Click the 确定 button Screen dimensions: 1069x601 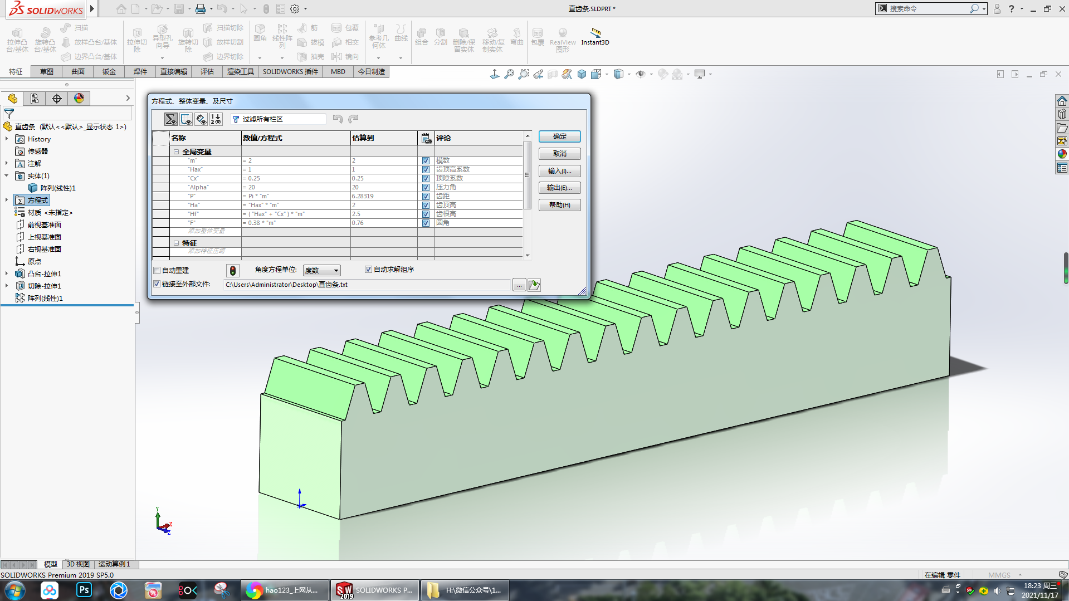click(x=560, y=136)
